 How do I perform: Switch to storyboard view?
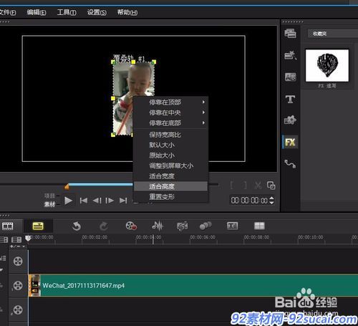[8, 226]
